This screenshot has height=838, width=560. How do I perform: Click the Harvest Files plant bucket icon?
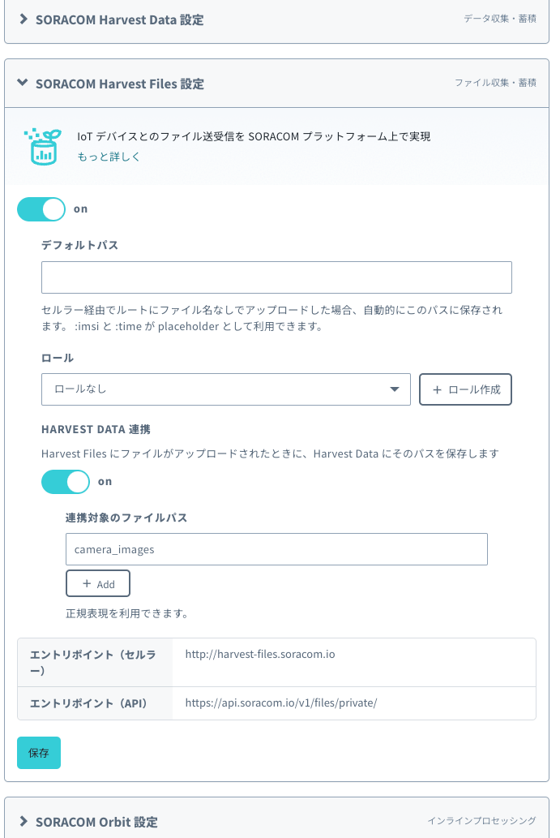point(43,147)
